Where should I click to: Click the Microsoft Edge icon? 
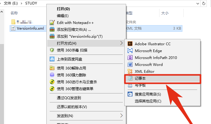pos(130,51)
